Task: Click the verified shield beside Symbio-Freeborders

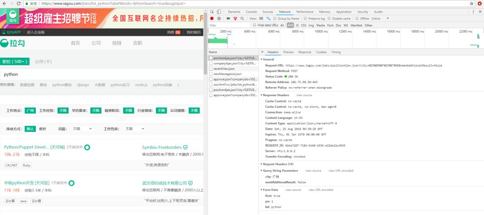Action: (185, 148)
